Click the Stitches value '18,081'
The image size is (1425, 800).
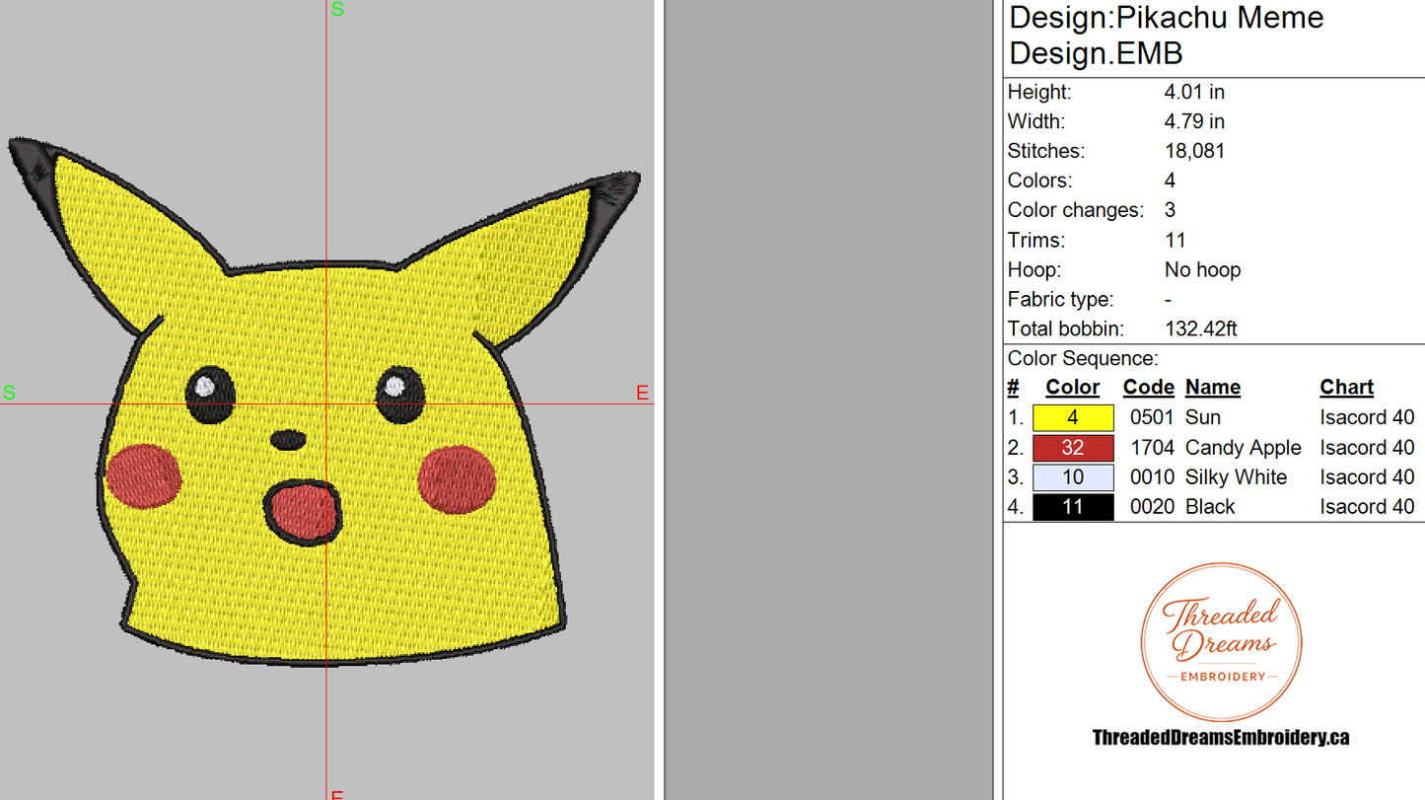[x=1197, y=151]
